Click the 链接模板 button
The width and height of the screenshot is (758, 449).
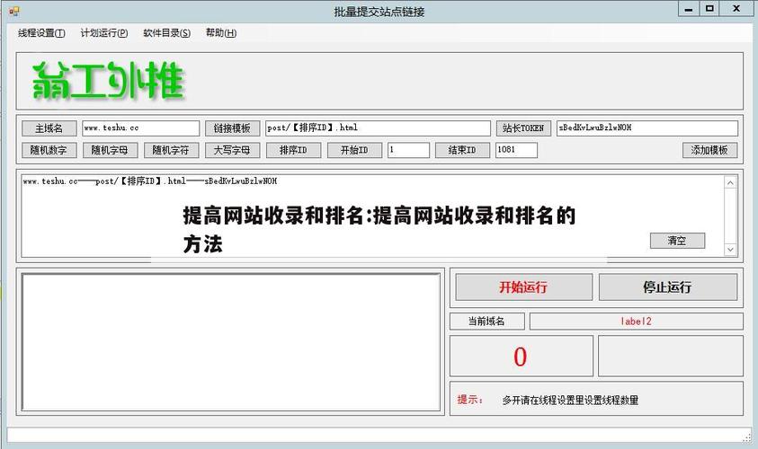(x=232, y=128)
